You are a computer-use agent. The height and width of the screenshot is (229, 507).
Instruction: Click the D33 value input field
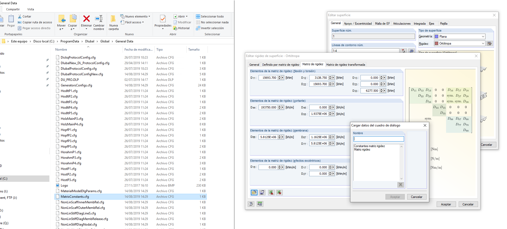point(370,91)
